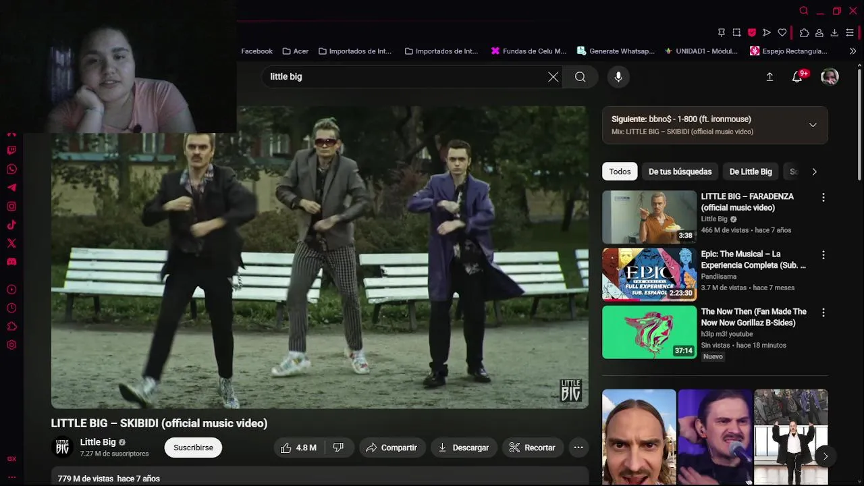Screen dimensions: 864x486
Task: Subscribe to Little Big channel
Action: coord(193,448)
